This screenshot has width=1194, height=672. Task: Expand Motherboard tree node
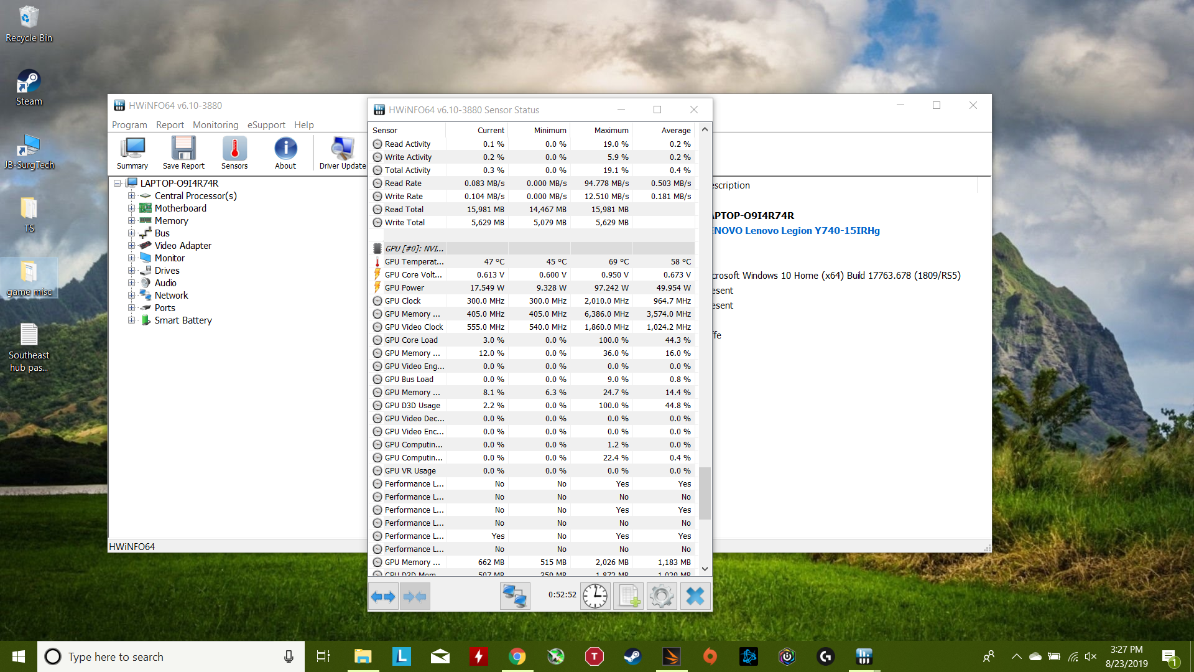131,208
